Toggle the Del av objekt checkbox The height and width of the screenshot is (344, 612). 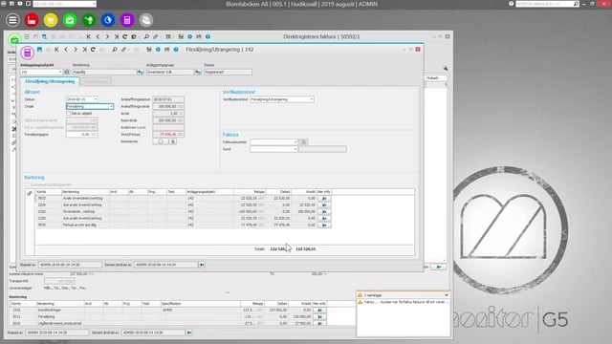point(68,113)
